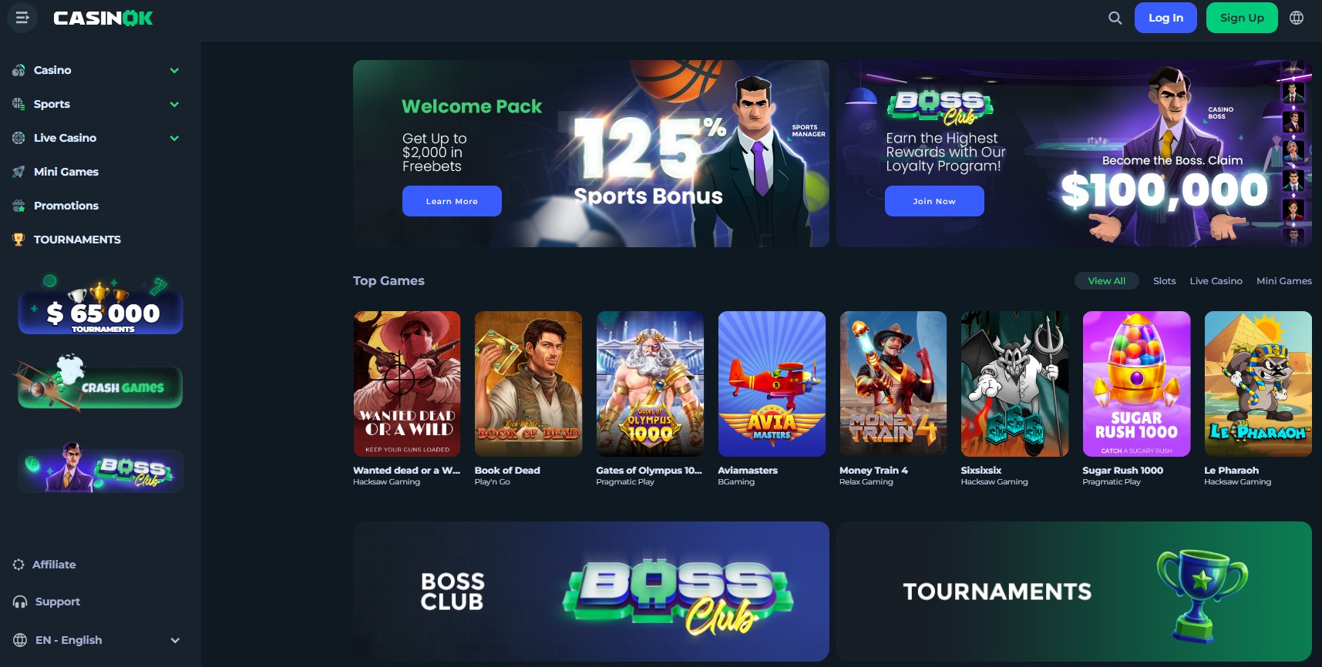Screen dimensions: 1322x667
Task: Select the Live Casino tab in Top Games
Action: [x=1216, y=281]
